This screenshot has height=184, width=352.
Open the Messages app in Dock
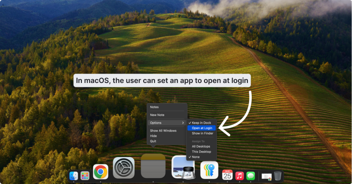tap(251, 176)
